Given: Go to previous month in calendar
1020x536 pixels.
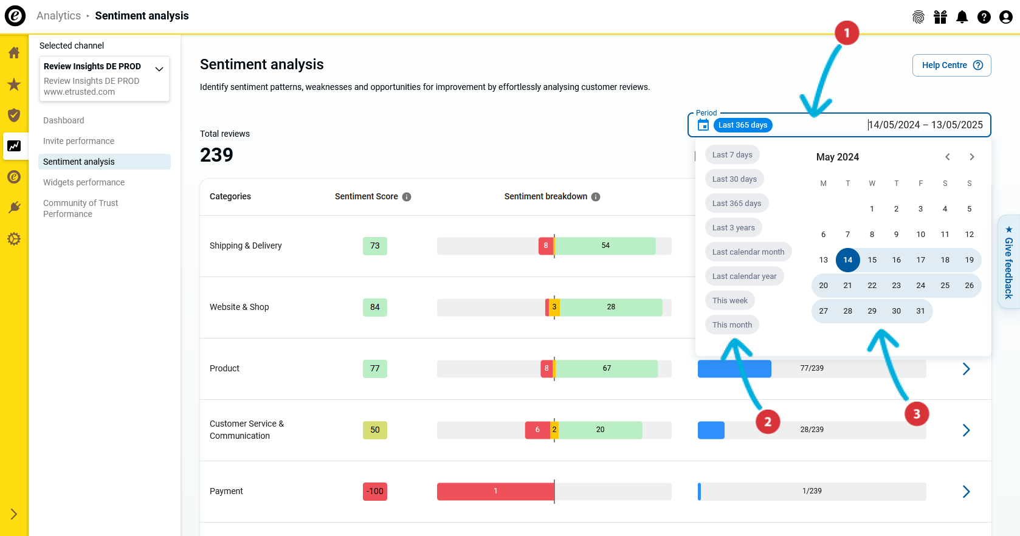Looking at the screenshot, I should [948, 157].
